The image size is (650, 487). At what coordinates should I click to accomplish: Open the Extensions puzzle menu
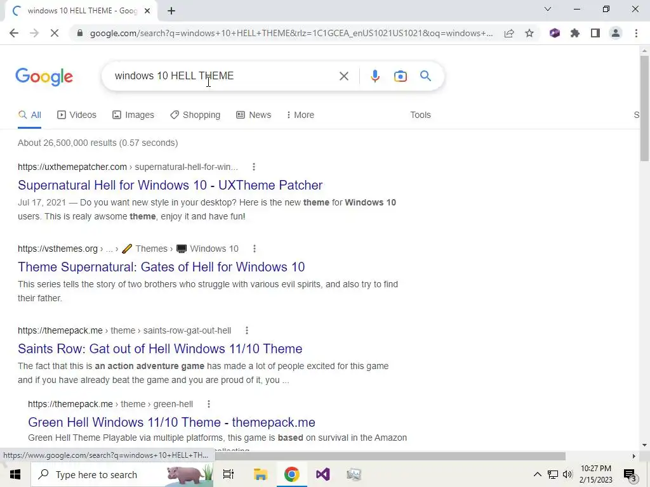pyautogui.click(x=575, y=33)
